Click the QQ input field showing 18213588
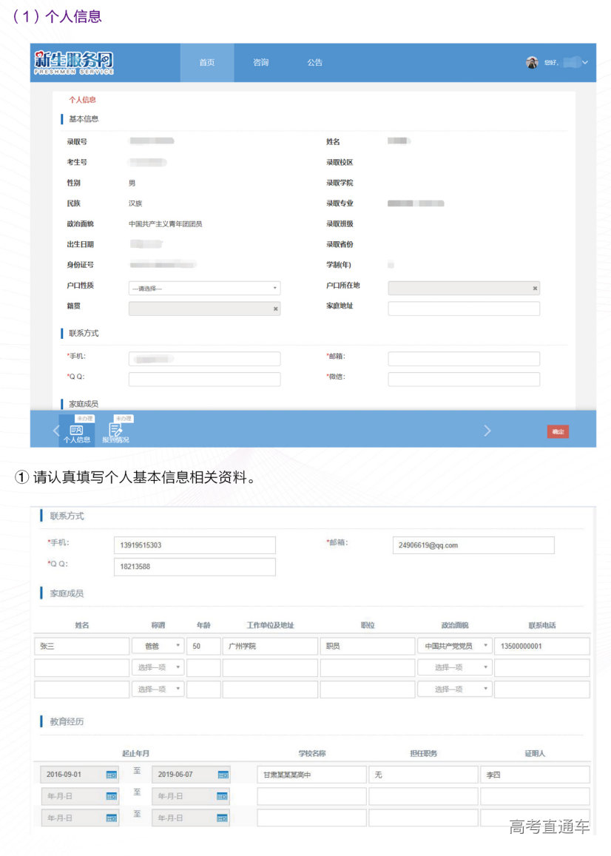The width and height of the screenshot is (611, 856). coord(194,567)
